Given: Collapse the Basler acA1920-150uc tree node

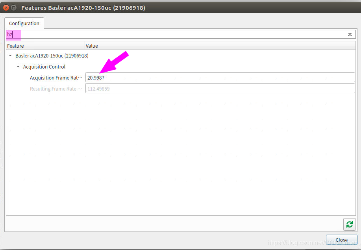Looking at the screenshot, I should 10,56.
